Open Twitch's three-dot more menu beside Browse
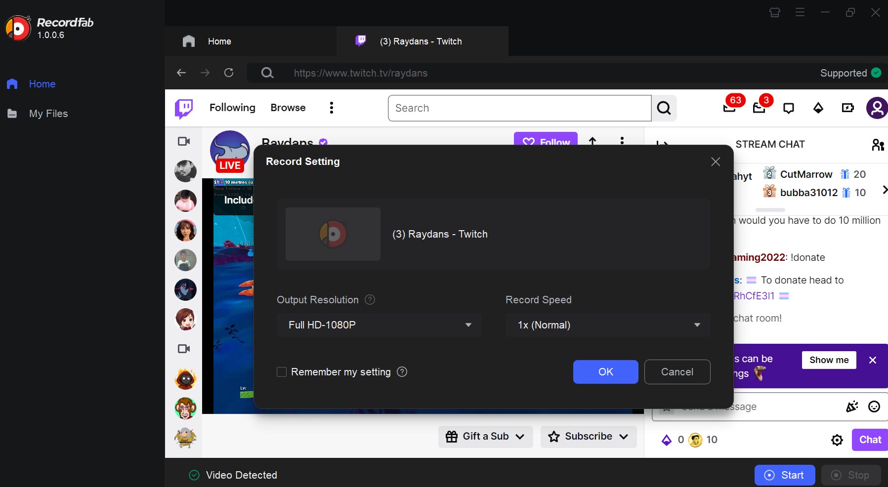888x487 pixels. coord(332,108)
